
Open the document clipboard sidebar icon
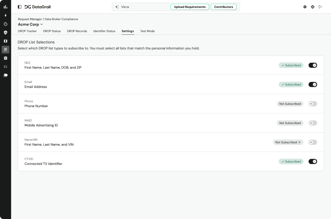pyautogui.click(x=5, y=58)
